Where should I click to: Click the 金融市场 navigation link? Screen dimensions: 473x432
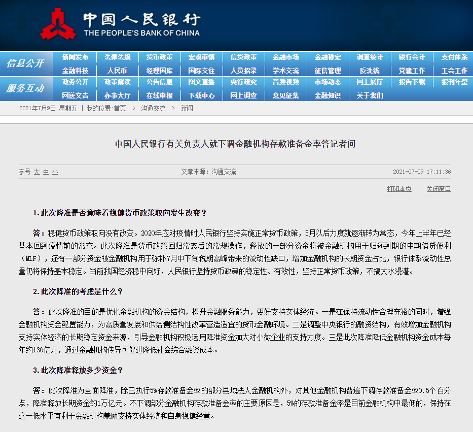tap(286, 57)
